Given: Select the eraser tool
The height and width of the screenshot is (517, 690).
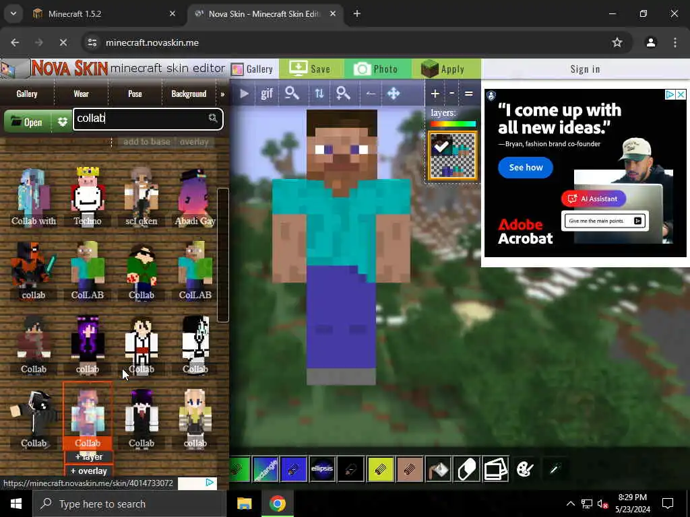Looking at the screenshot, I should point(467,469).
